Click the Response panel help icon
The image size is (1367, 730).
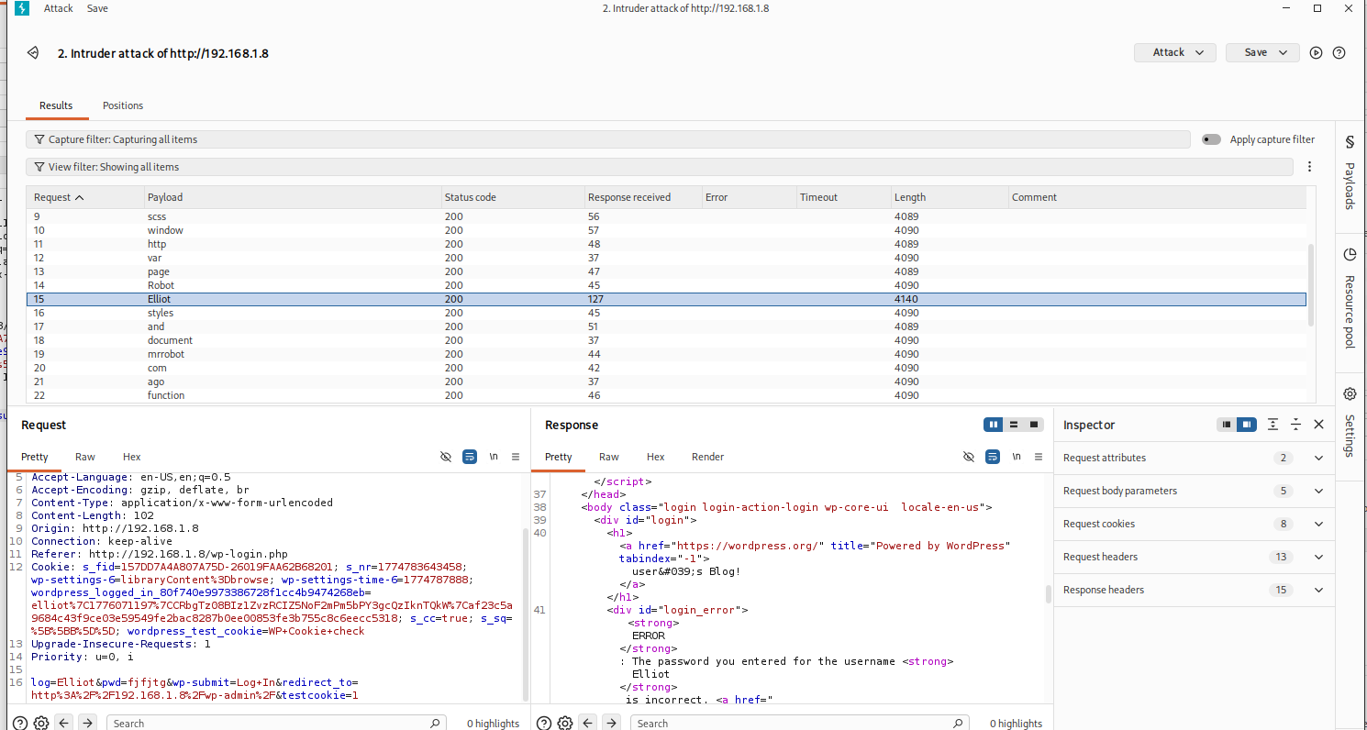543,723
